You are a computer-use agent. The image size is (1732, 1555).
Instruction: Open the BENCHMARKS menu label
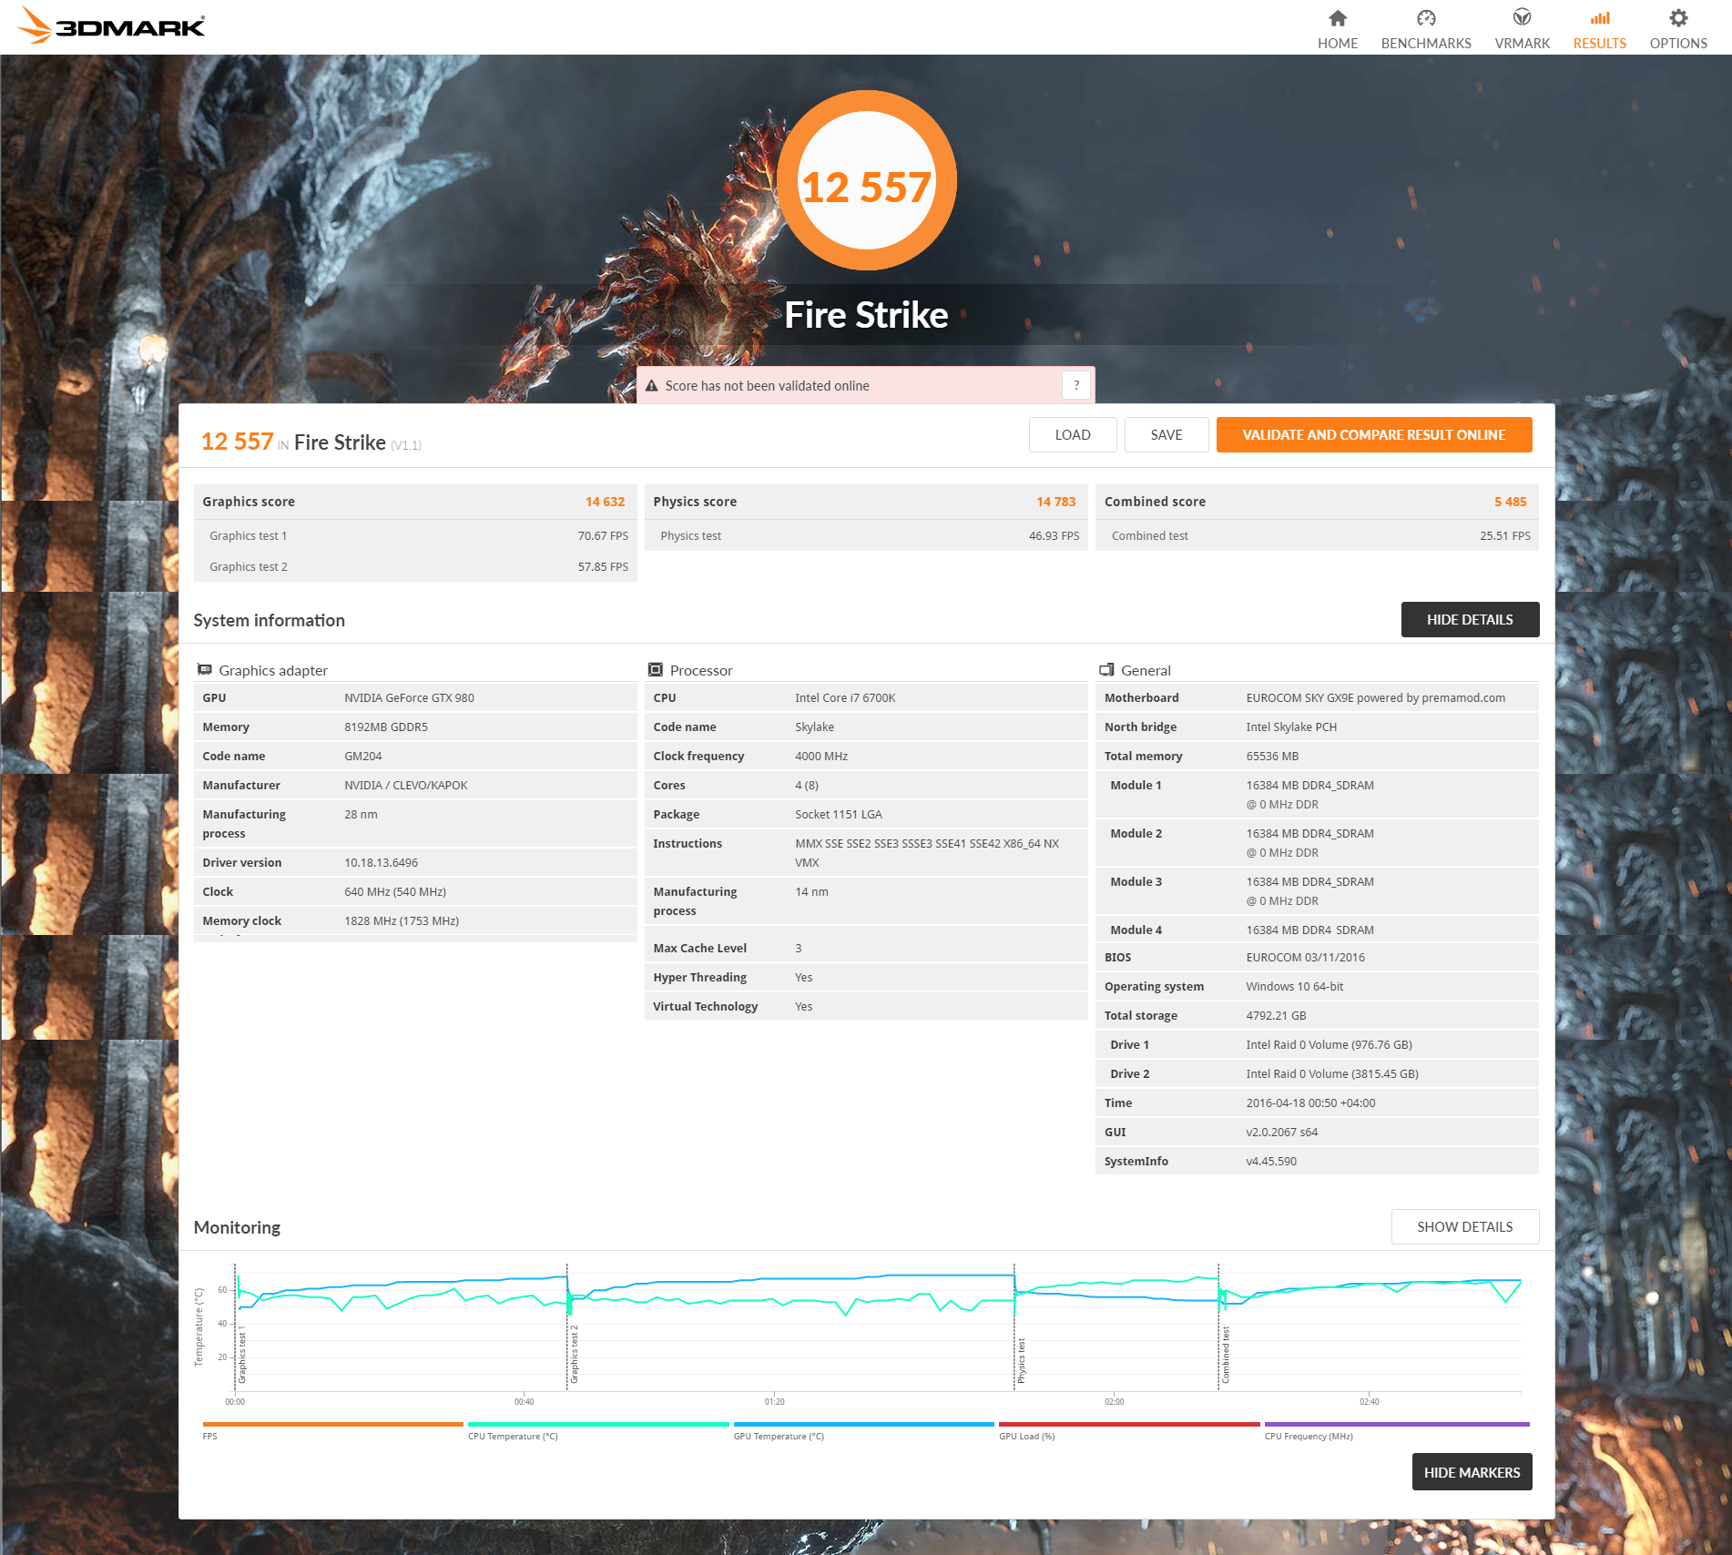pyautogui.click(x=1425, y=43)
